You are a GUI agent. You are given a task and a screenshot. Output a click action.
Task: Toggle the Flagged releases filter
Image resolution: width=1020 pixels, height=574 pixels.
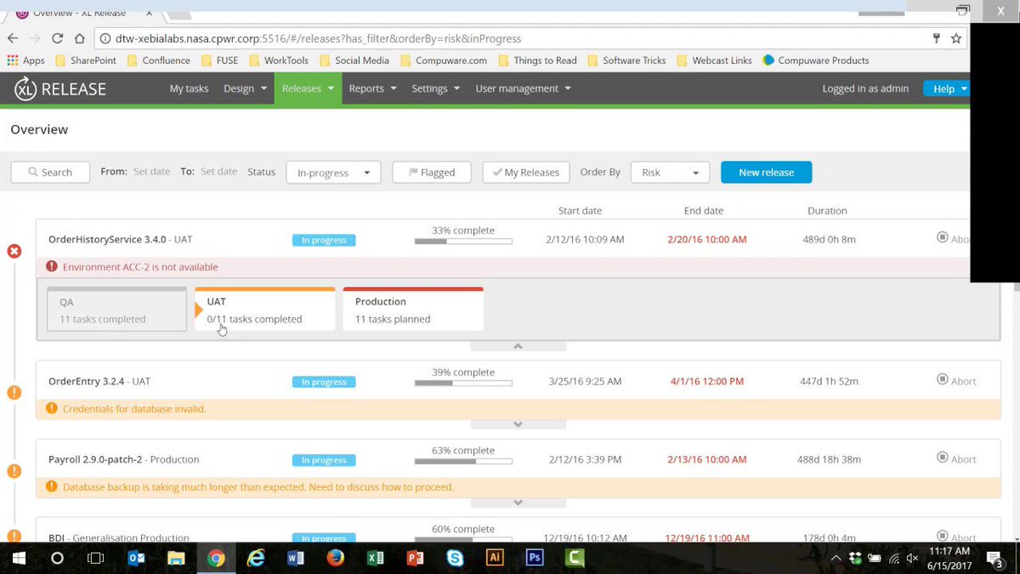(431, 172)
